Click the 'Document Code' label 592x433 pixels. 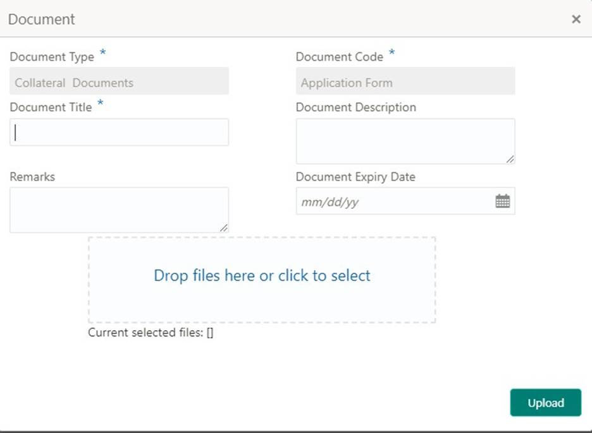340,57
